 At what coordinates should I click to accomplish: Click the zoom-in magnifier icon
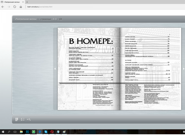pos(29,120)
